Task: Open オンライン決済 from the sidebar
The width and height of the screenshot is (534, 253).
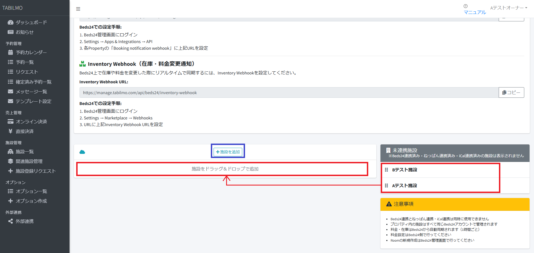Action: point(31,122)
